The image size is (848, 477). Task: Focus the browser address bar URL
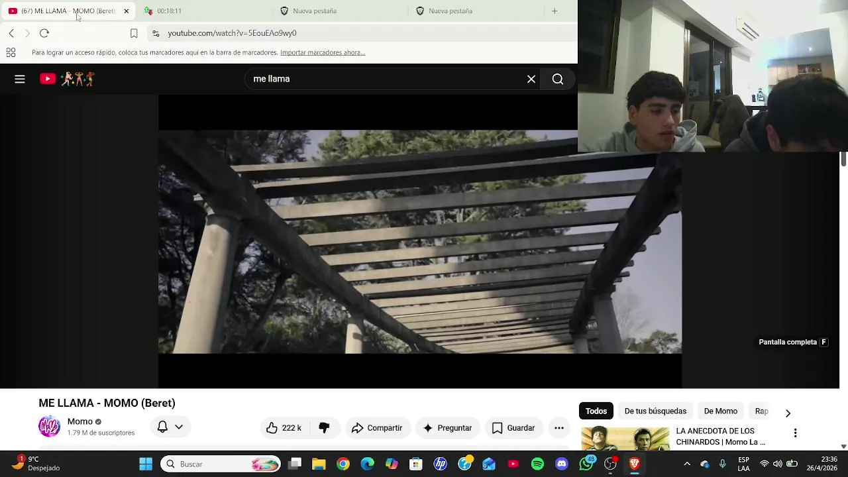[x=232, y=33]
